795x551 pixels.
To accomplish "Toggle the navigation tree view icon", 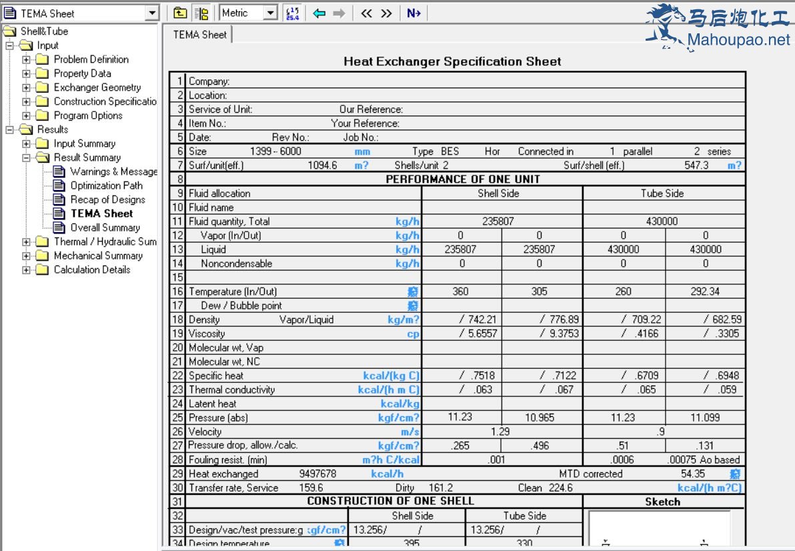I will click(x=201, y=13).
